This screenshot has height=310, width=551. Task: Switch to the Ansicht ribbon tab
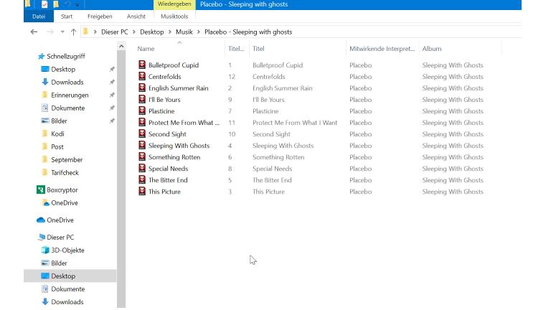pyautogui.click(x=136, y=17)
